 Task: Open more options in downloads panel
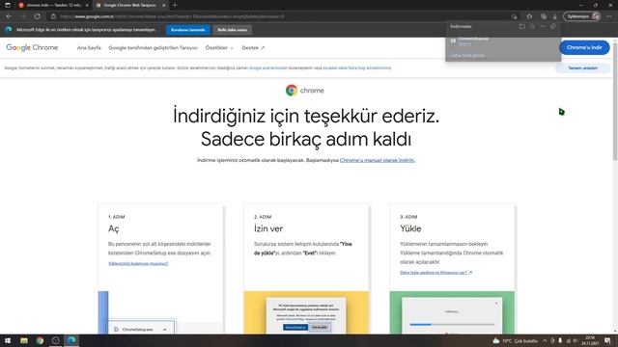[x=543, y=26]
